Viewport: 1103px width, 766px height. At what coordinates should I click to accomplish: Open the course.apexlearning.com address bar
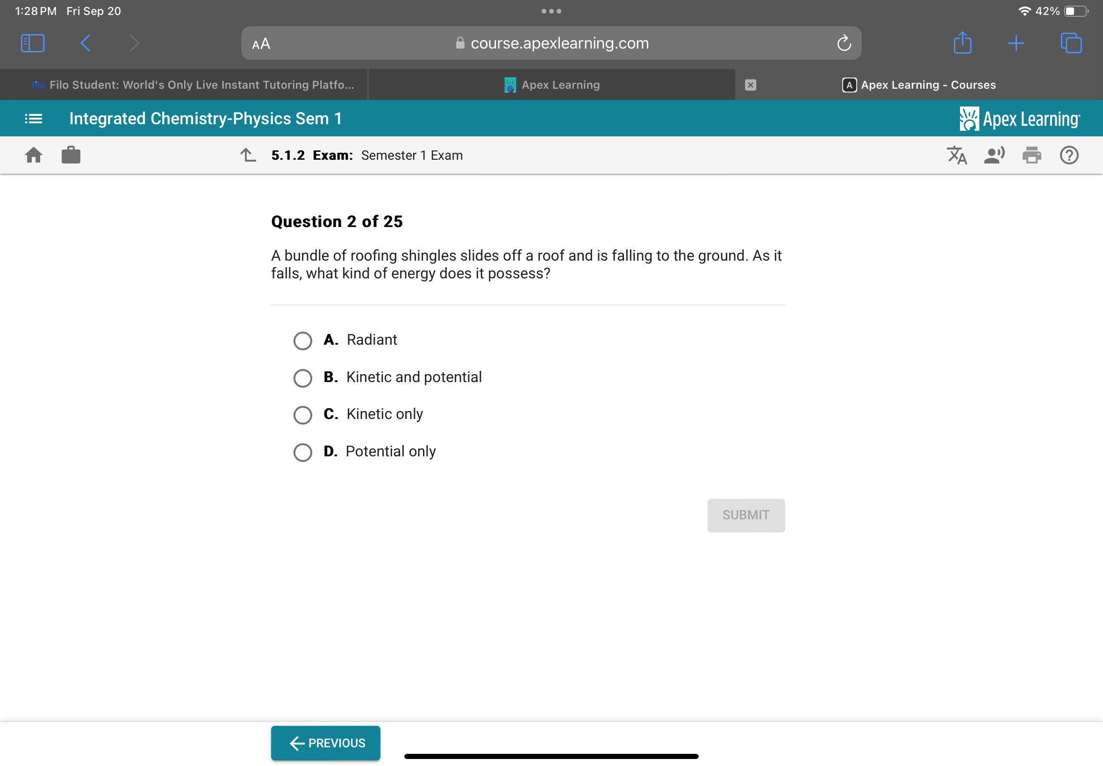tap(551, 43)
